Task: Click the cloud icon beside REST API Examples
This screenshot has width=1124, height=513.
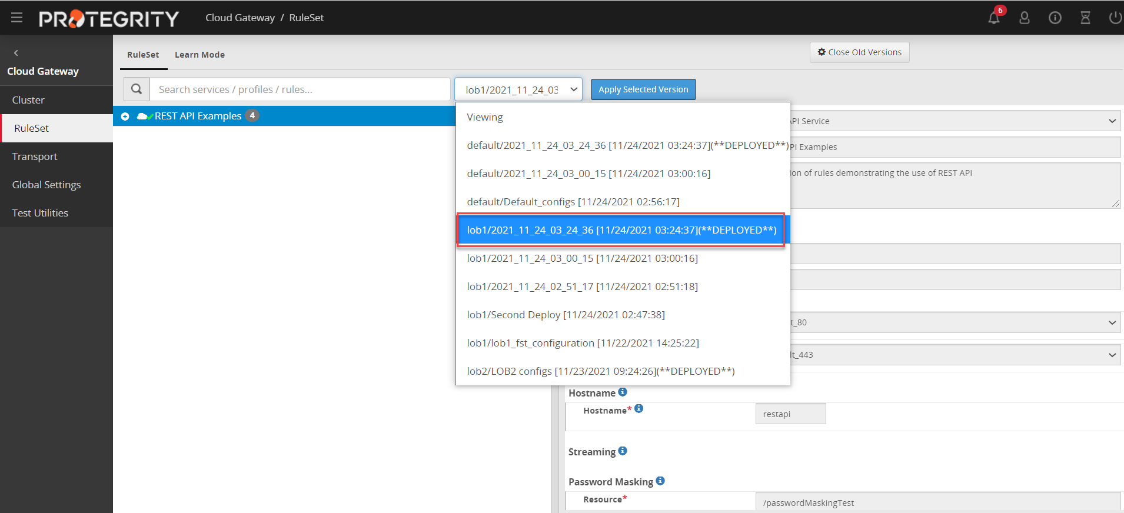Action: tap(144, 116)
